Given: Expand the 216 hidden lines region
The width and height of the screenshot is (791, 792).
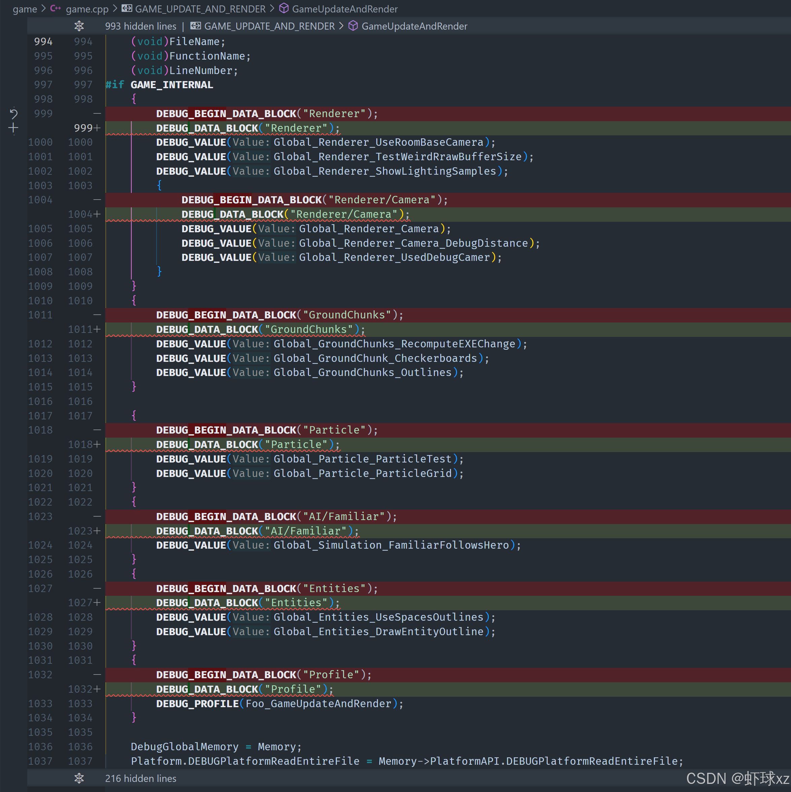Looking at the screenshot, I should (x=141, y=778).
